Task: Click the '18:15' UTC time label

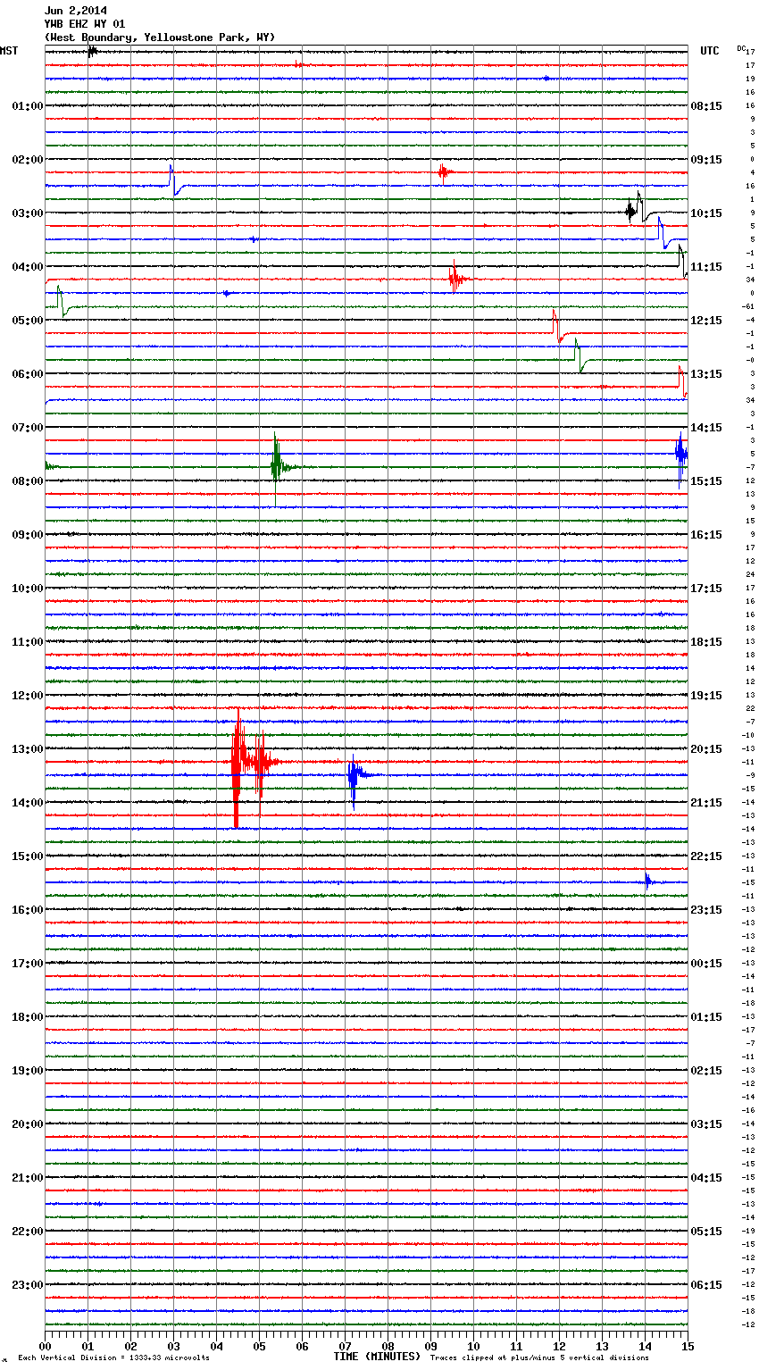Action: tap(706, 642)
